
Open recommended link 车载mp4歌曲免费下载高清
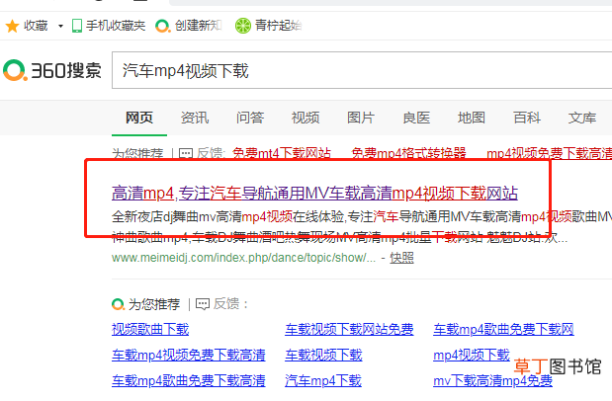189,380
